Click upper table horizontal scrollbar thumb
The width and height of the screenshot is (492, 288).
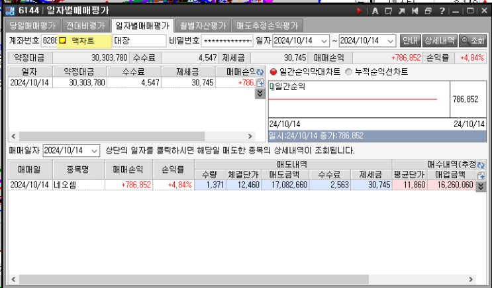[x=112, y=136]
